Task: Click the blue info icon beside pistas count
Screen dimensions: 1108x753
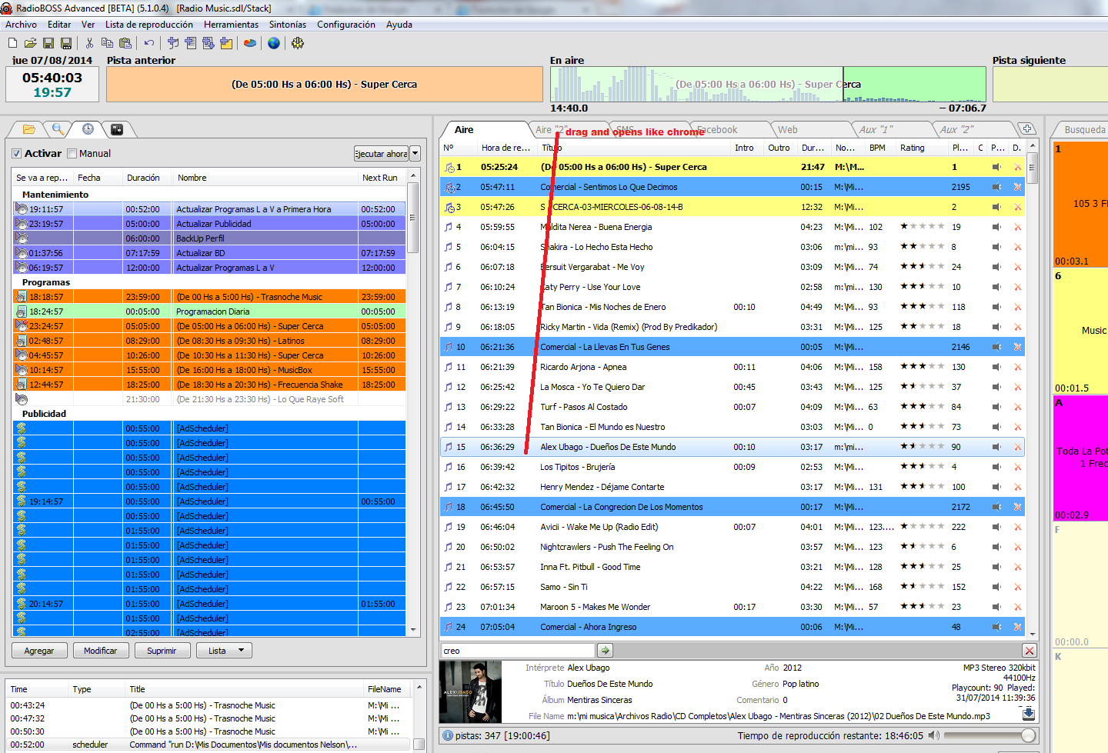Action: (x=448, y=735)
